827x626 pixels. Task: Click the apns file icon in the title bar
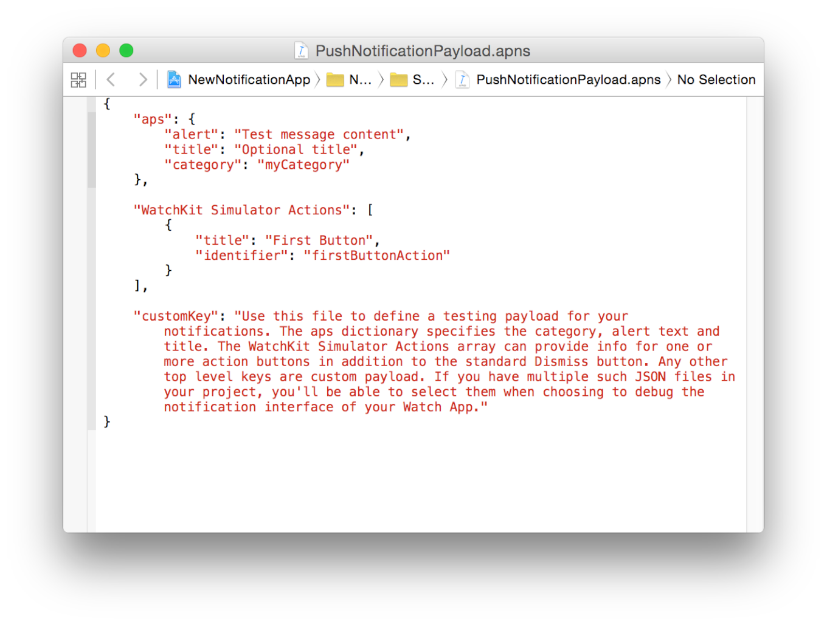pyautogui.click(x=301, y=50)
